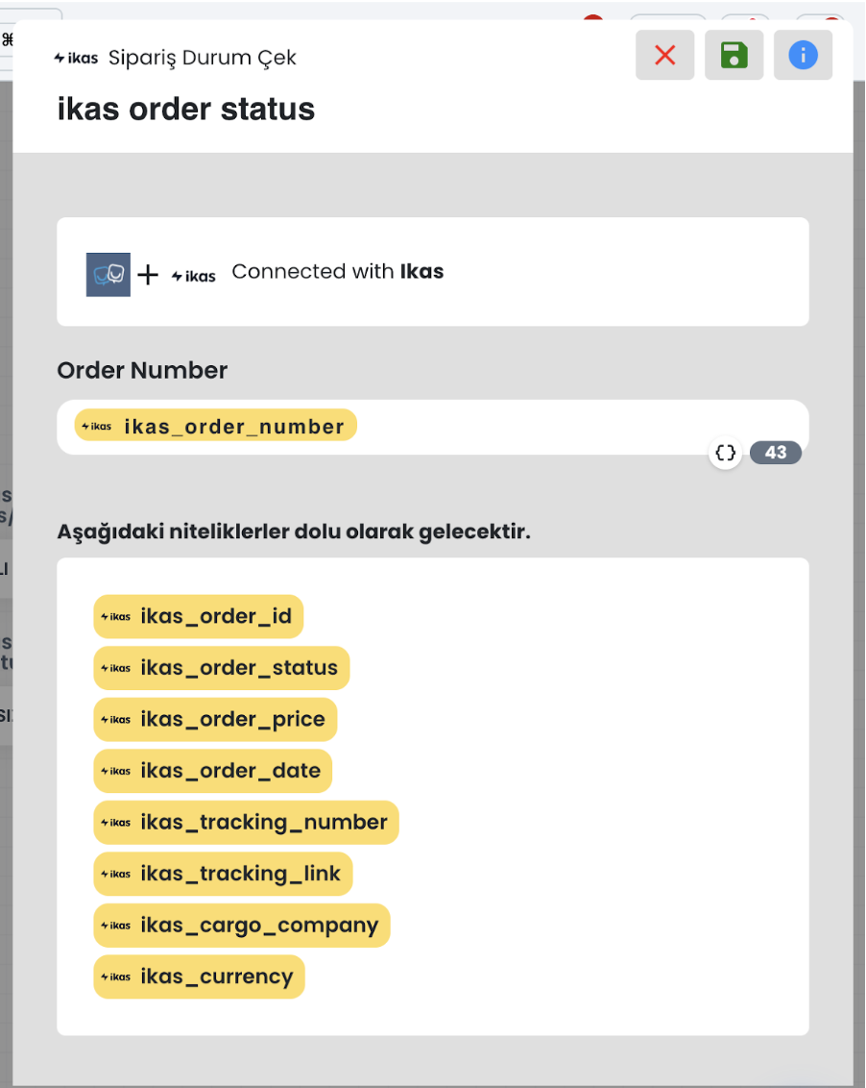Click 'Aşağıdaki nitelikler dolu olarak gelecektir.' text

coord(294,532)
